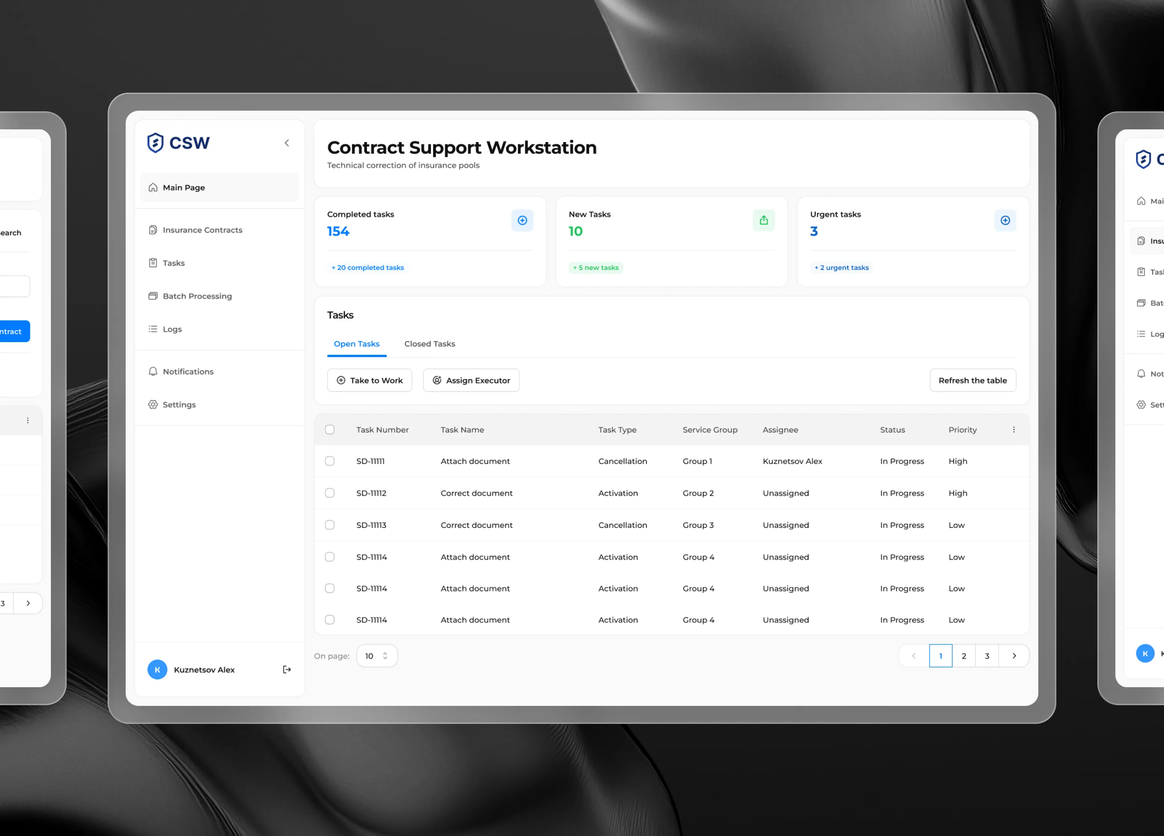1164x836 pixels.
Task: Click Insurance Contracts icon in the right window
Action: (1141, 241)
